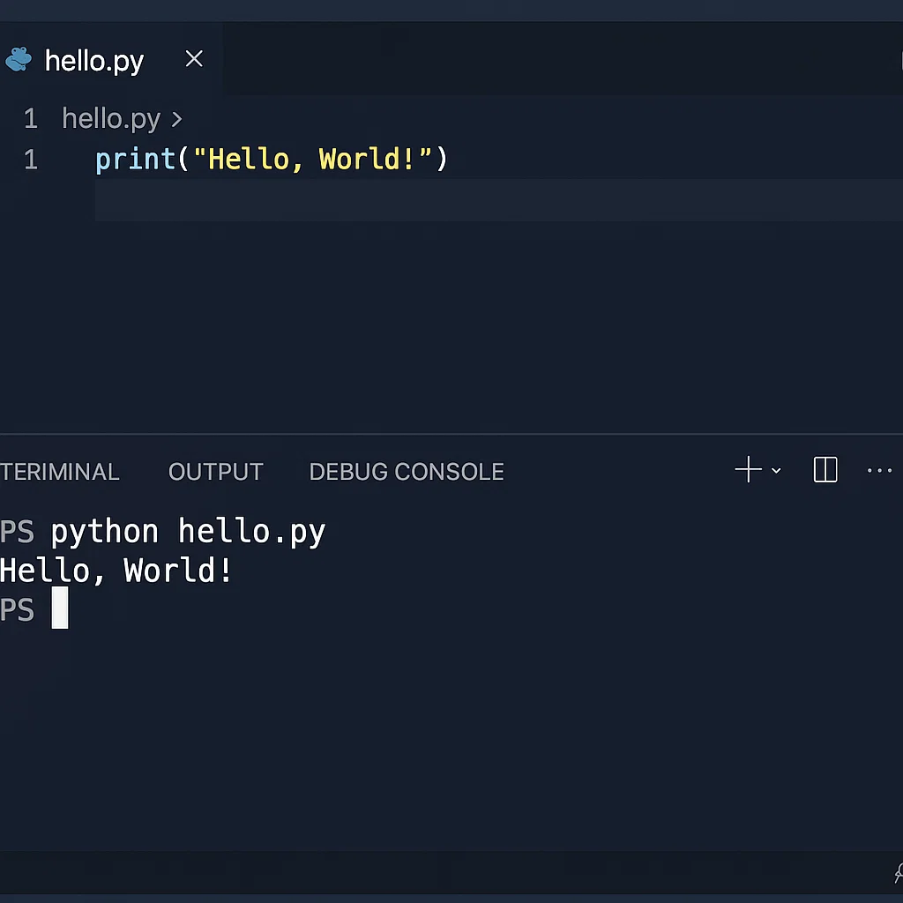Open terminal more actions via ellipsis icon
The width and height of the screenshot is (903, 903).
point(879,470)
